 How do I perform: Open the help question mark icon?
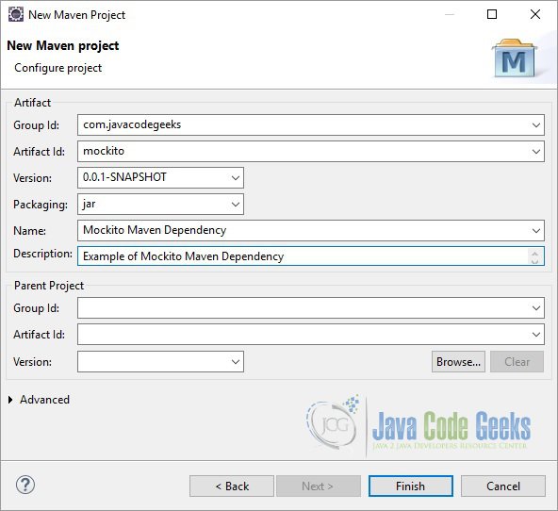(25, 485)
